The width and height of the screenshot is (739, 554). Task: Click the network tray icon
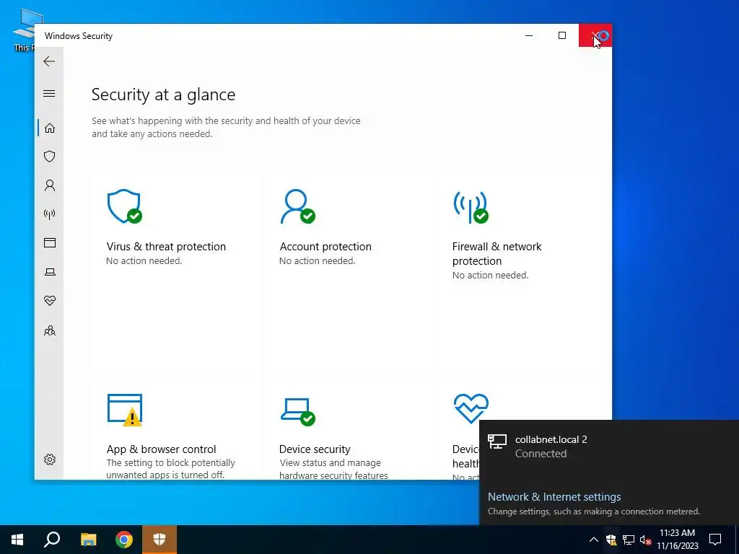[629, 540]
